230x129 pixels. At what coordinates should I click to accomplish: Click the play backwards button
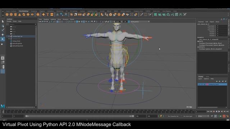216,111
